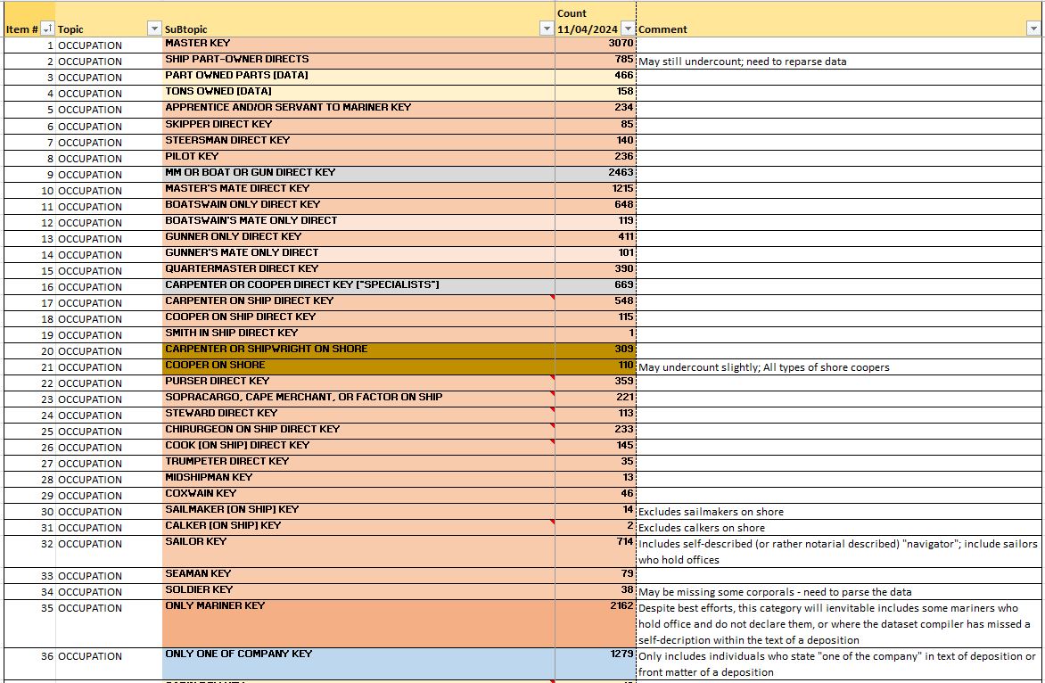This screenshot has height=683, width=1045.
Task: Select the PURSER DIRECT KEY cell
Action: (x=357, y=381)
